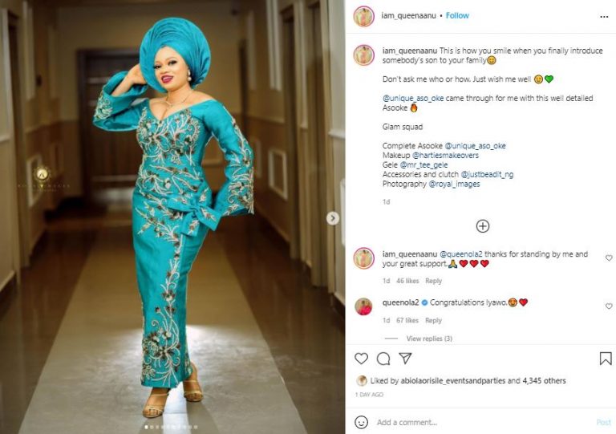
Task: Open the 4,345 others likes list
Action: coord(544,380)
